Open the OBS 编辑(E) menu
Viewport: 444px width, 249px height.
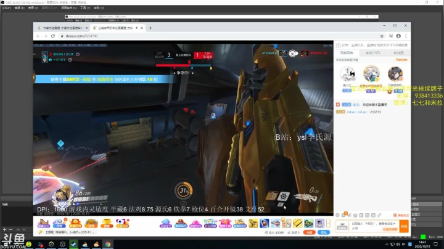[20, 8]
